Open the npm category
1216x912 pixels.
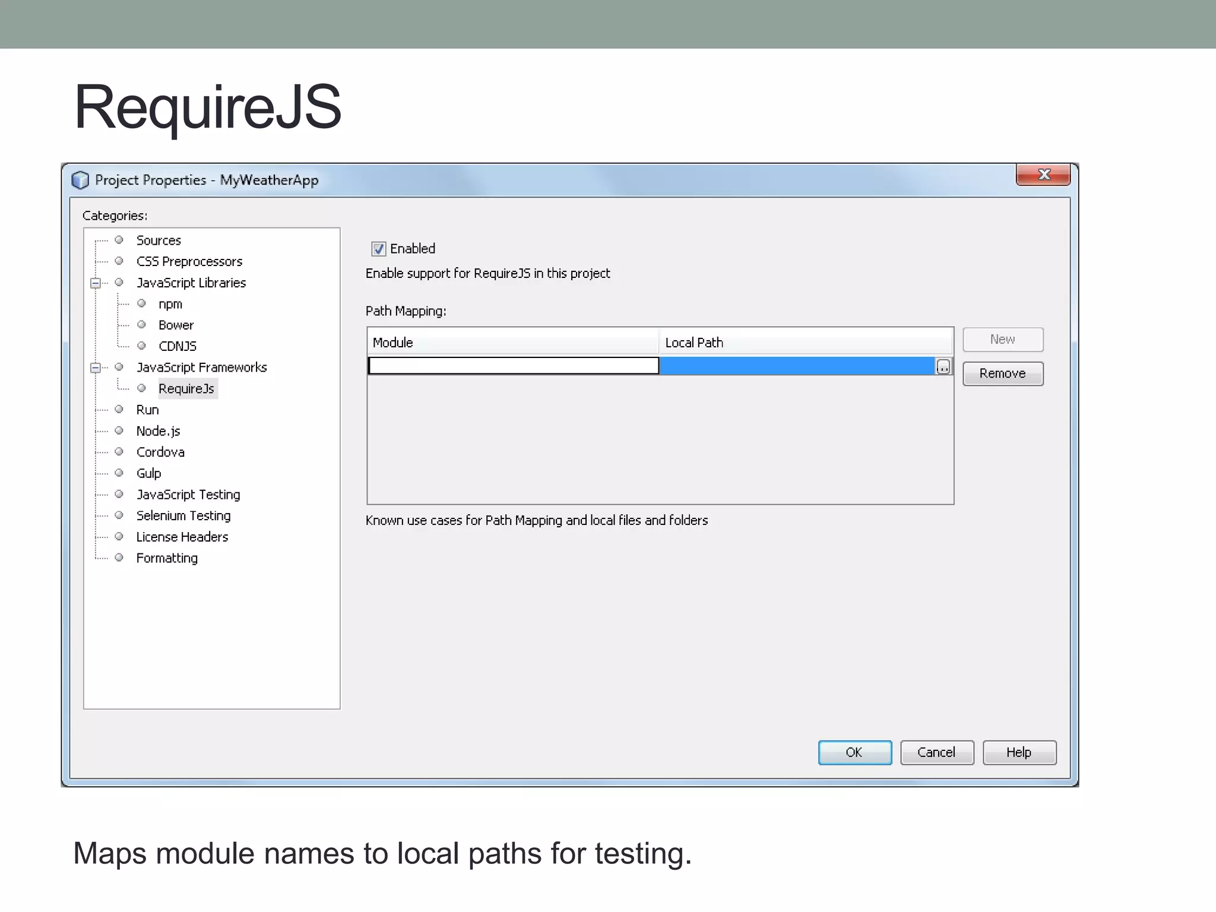pos(170,304)
